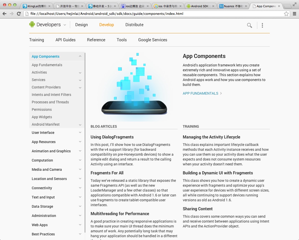Reload the current page
299x240 pixels.
click(19, 14)
